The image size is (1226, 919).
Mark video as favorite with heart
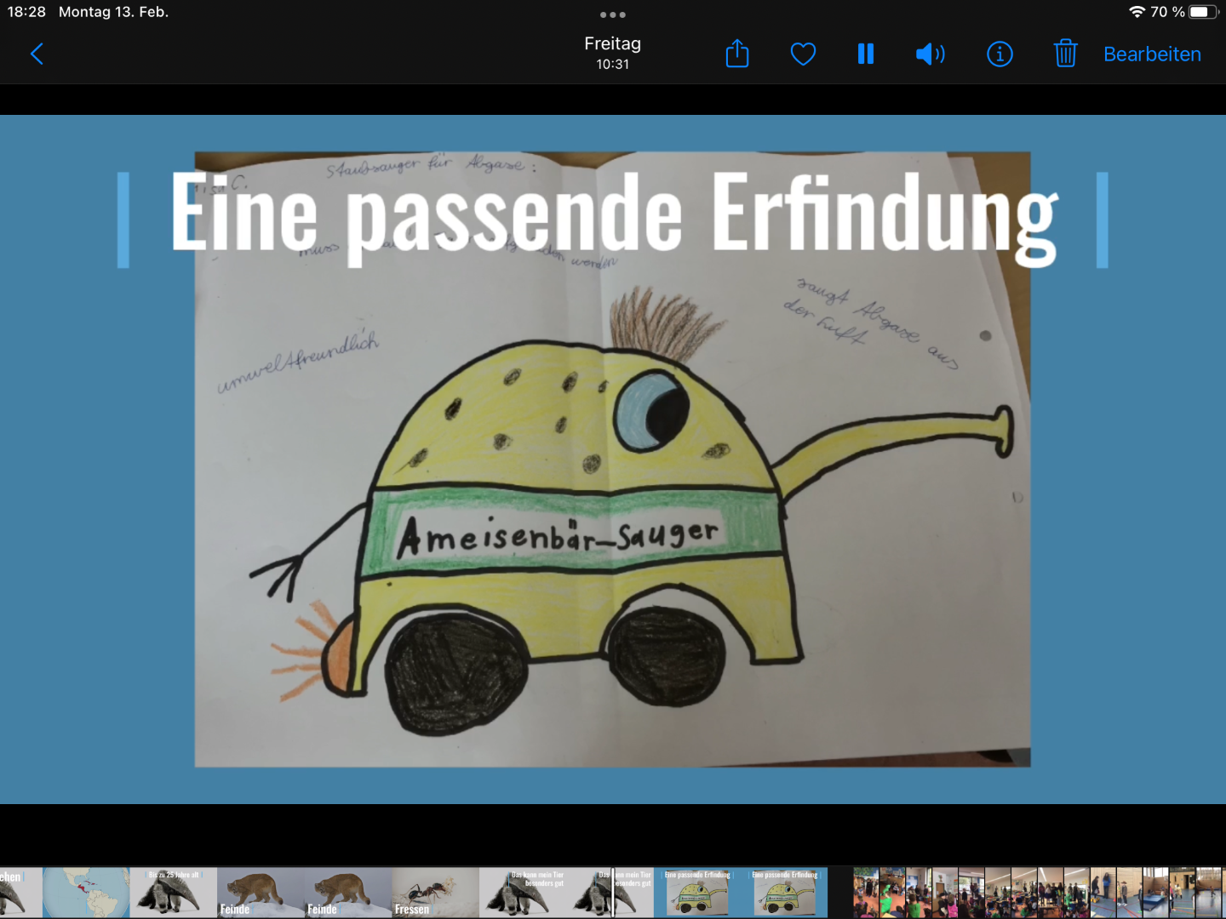click(803, 54)
